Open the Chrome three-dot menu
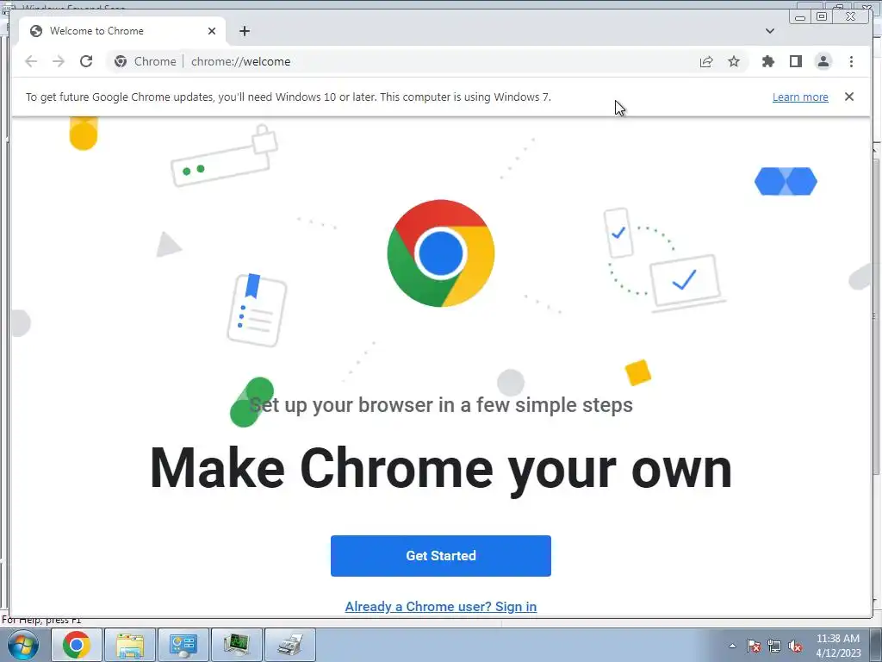This screenshot has width=882, height=662. pyautogui.click(x=851, y=61)
